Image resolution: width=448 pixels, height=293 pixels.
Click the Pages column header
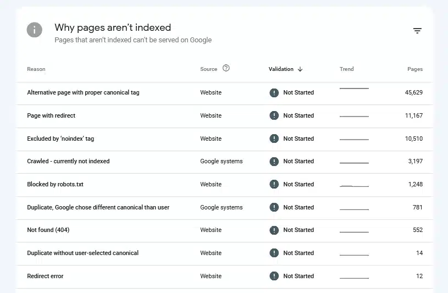415,69
